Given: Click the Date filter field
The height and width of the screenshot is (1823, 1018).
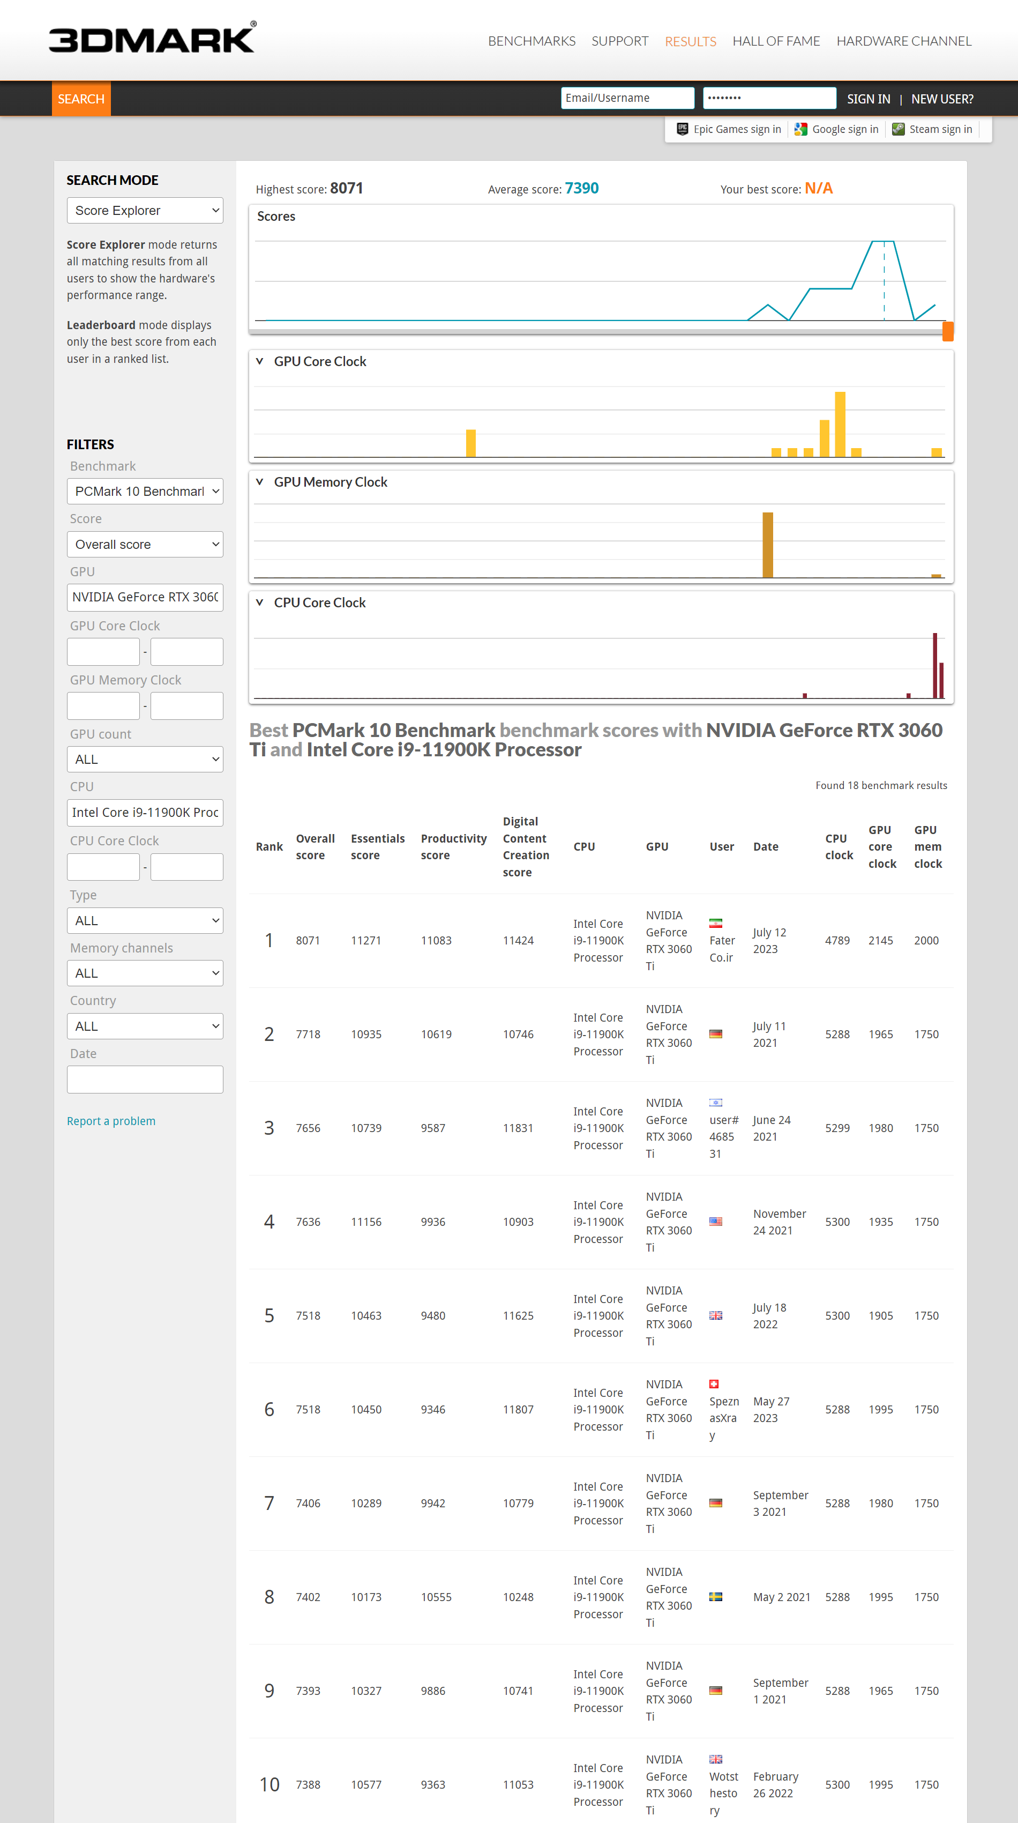Looking at the screenshot, I should [x=145, y=1079].
